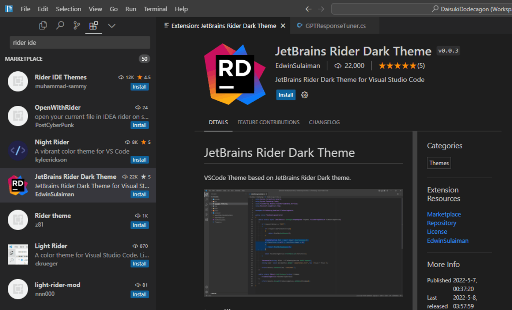Viewport: 512px width, 310px height.
Task: Install Rider IDE Themes extension
Action: click(140, 87)
